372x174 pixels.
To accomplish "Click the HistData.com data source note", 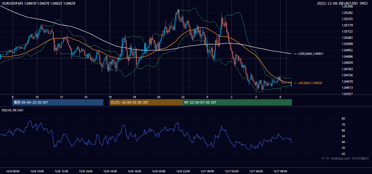I will pos(345,158).
